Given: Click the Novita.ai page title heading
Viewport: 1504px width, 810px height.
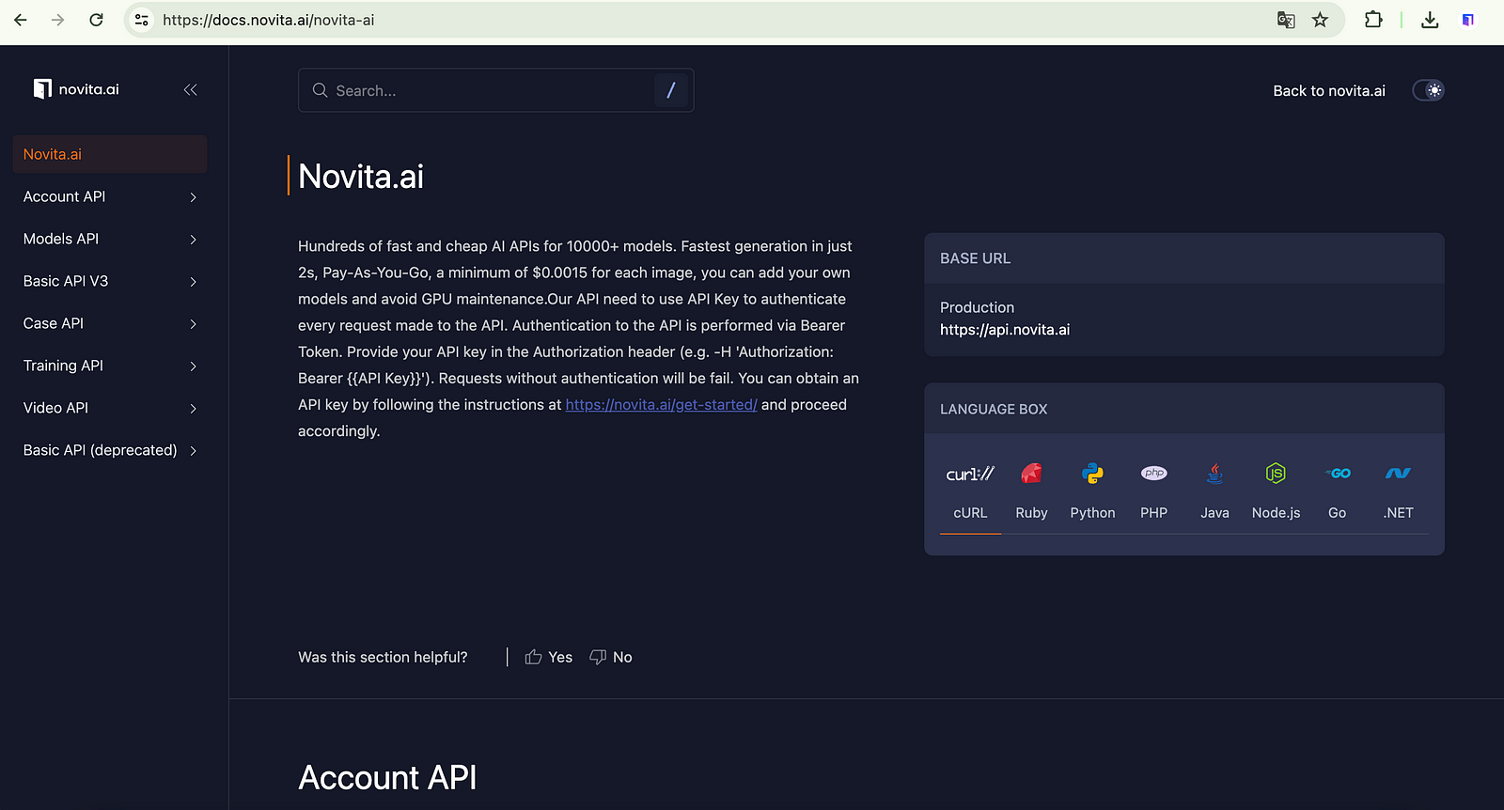Looking at the screenshot, I should [361, 177].
